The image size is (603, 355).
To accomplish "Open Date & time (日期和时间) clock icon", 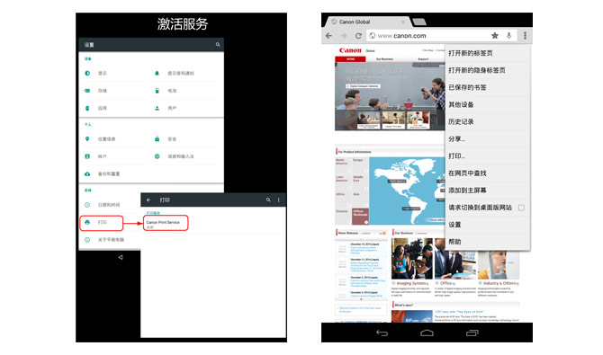I will coord(87,205).
